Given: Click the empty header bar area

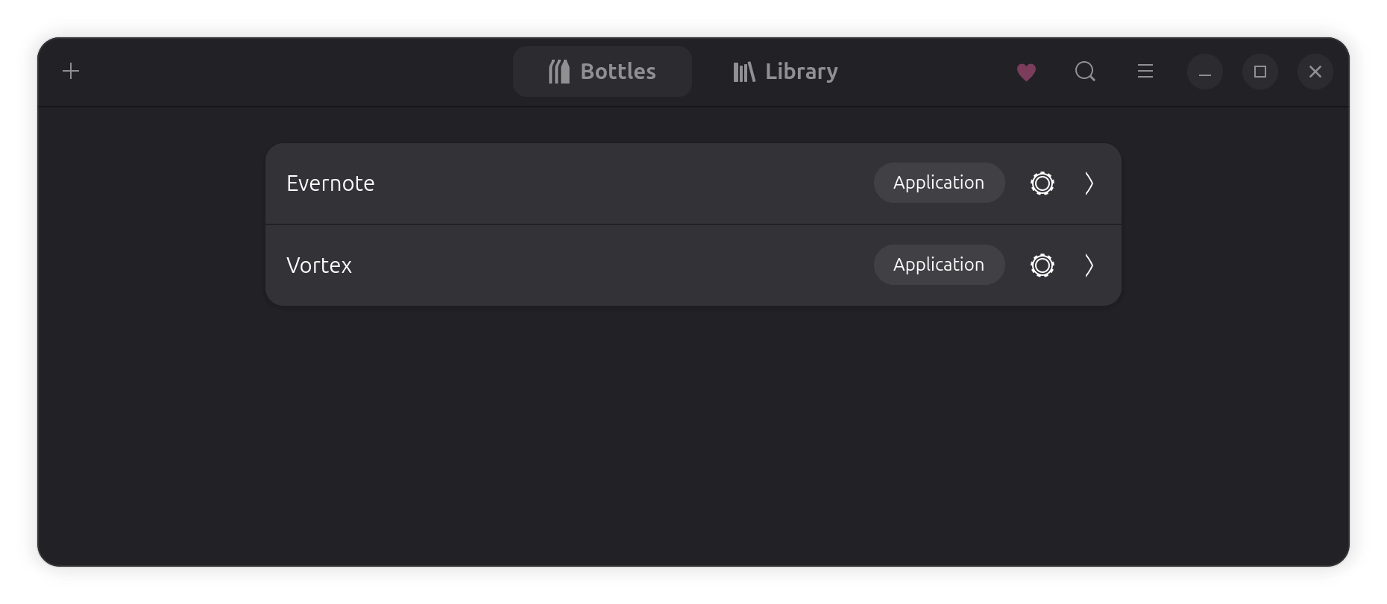Looking at the screenshot, I should pyautogui.click(x=298, y=72).
